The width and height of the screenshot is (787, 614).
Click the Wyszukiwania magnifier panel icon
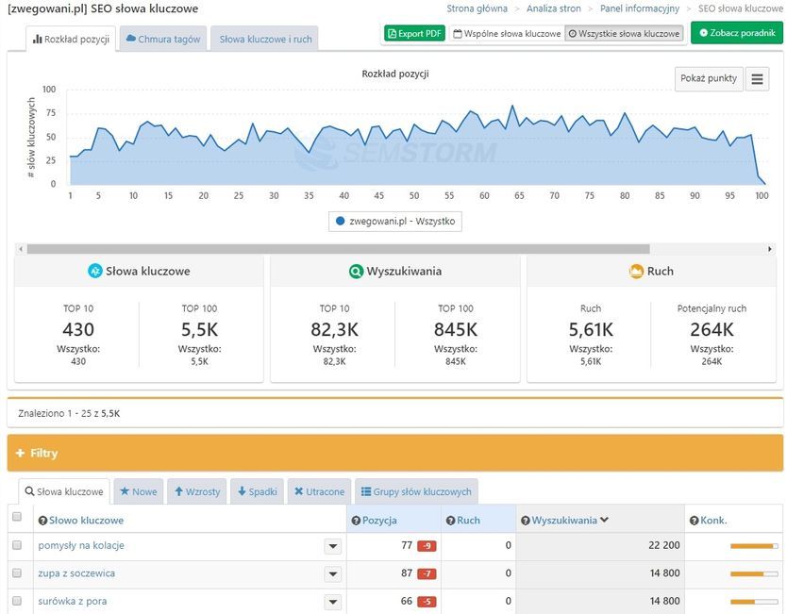(356, 272)
